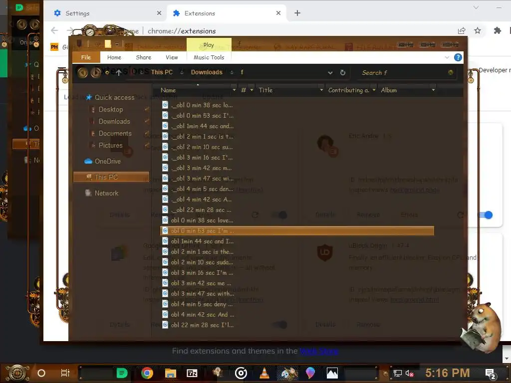The height and width of the screenshot is (383, 511).
Task: Go back in File Explorer navigation
Action: [x=82, y=72]
